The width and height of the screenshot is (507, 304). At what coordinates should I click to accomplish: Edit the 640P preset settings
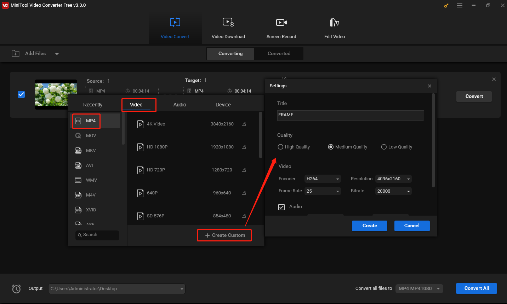point(244,193)
